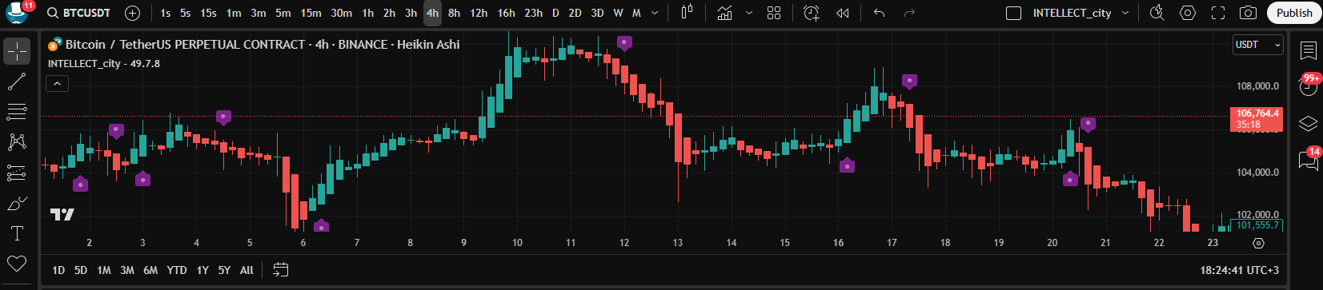Toggle the layout checkbox beside INTELLECT_city
The width and height of the screenshot is (1323, 290).
[x=1013, y=13]
